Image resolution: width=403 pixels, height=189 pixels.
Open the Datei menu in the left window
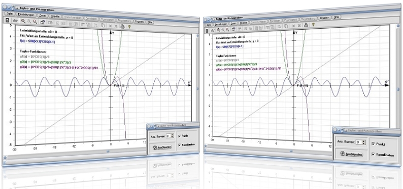click(x=10, y=14)
